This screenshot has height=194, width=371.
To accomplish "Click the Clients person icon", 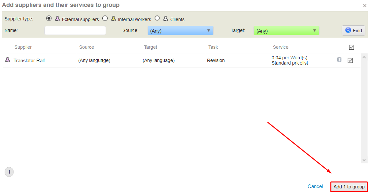I will pyautogui.click(x=166, y=19).
